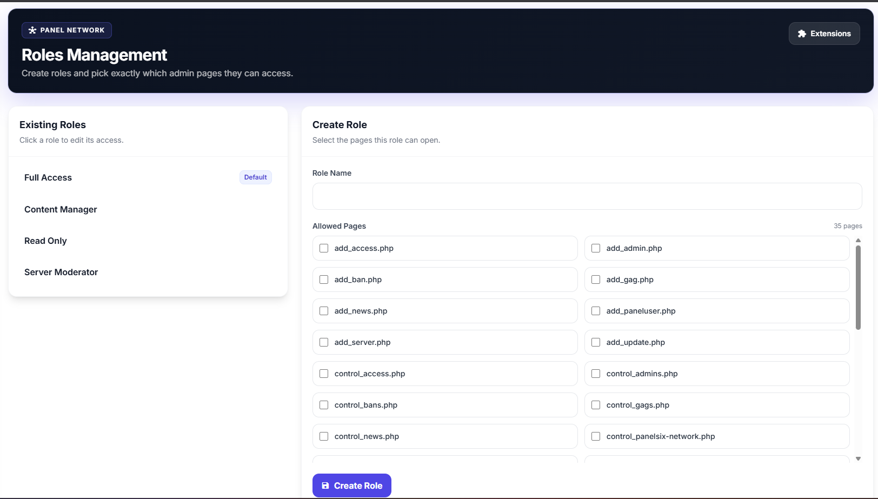Focus the Role Name input field
878x499 pixels.
coord(587,196)
